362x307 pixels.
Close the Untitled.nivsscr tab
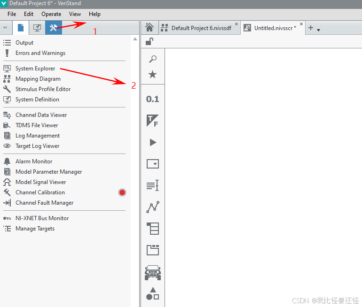301,24
